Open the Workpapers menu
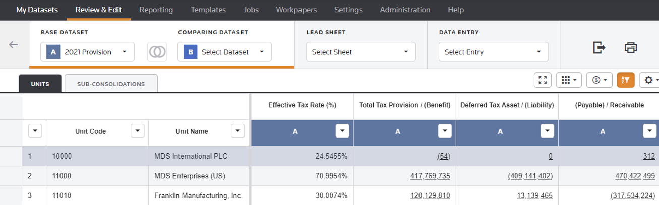 click(x=296, y=10)
